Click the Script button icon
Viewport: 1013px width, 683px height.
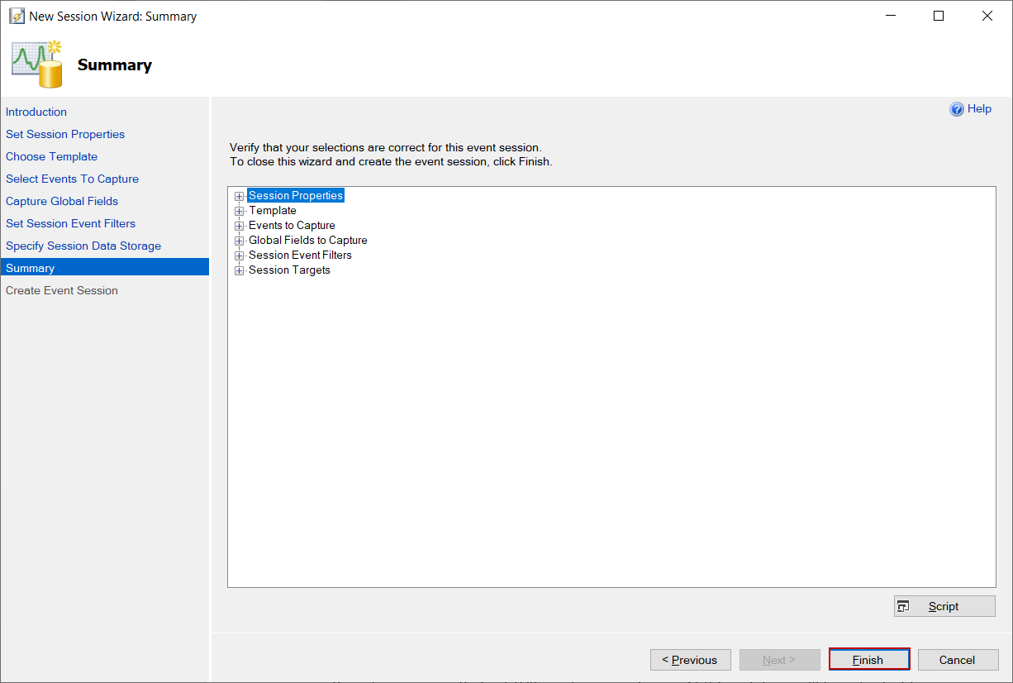pos(903,606)
